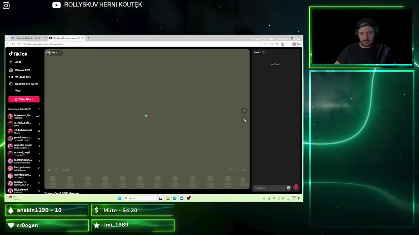Switch to the TikTok LIVE browser tab
Viewport: 419px width, 235px height.
pyautogui.click(x=66, y=38)
